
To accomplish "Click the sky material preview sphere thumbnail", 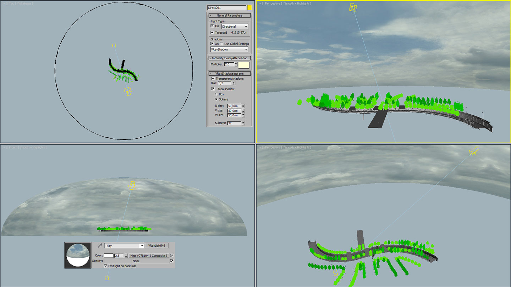I will pos(78,255).
